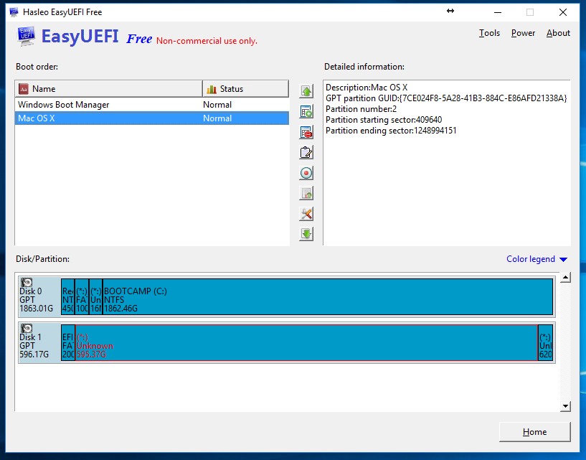
Task: Open the Power menu
Action: (x=523, y=33)
